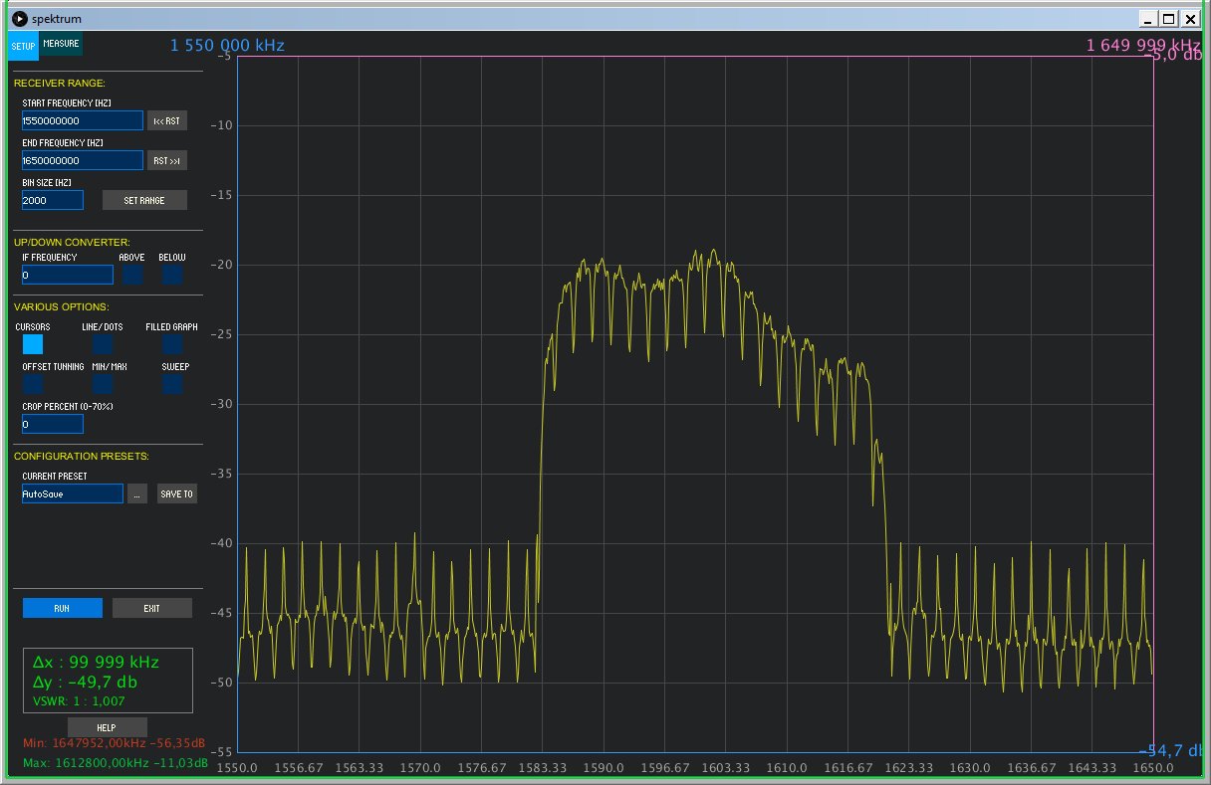Click the end frequency input field

pyautogui.click(x=83, y=160)
